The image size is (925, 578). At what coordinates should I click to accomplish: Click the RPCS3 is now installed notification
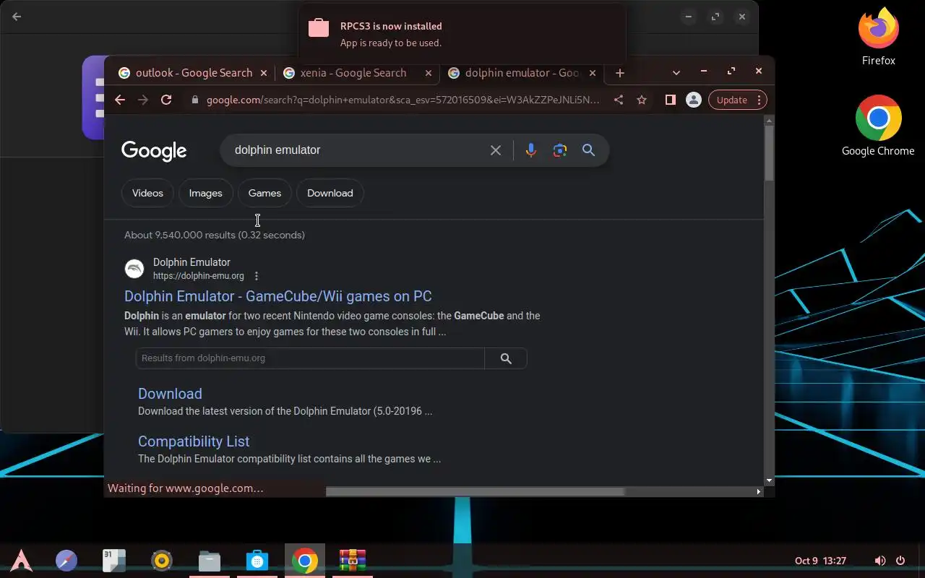[462, 34]
